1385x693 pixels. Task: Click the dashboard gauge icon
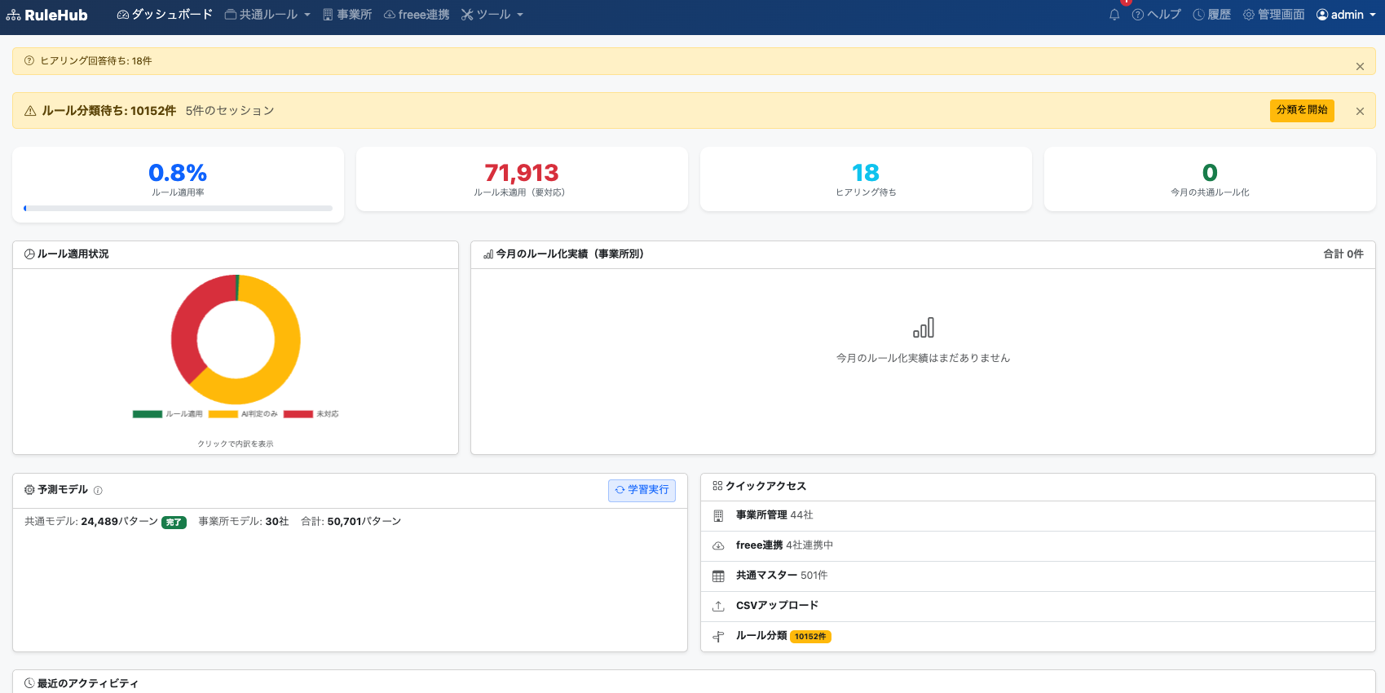click(123, 15)
